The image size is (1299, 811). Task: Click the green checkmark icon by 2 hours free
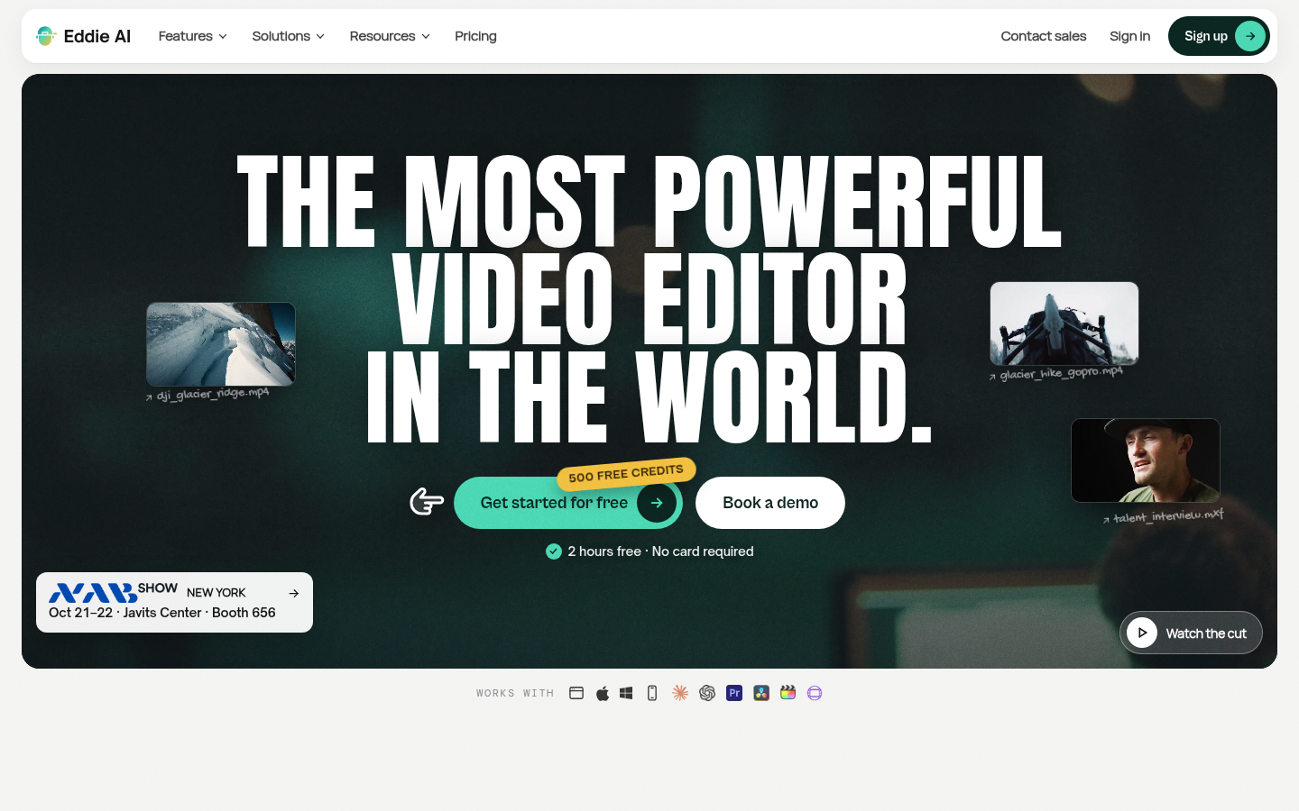(x=554, y=551)
